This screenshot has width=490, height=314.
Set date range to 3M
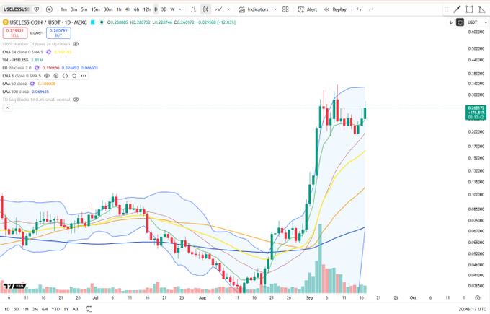click(x=35, y=309)
